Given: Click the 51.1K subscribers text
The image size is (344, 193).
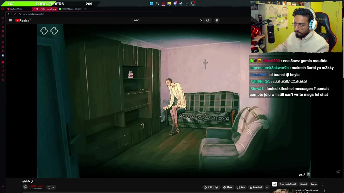Looking at the screenshot, I should point(36,189).
